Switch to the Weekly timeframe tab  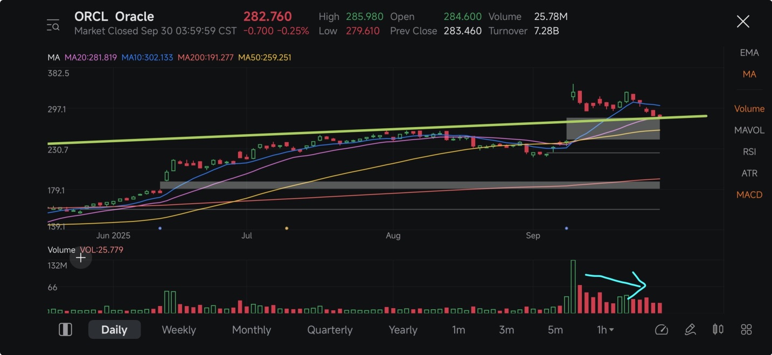pyautogui.click(x=179, y=330)
